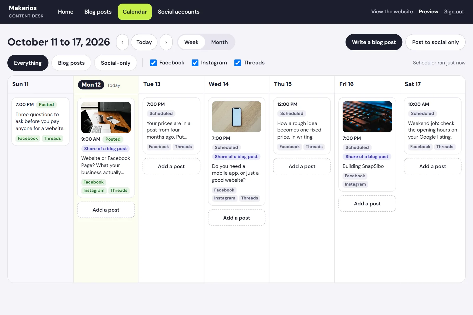Click Post to social only

coord(435,42)
